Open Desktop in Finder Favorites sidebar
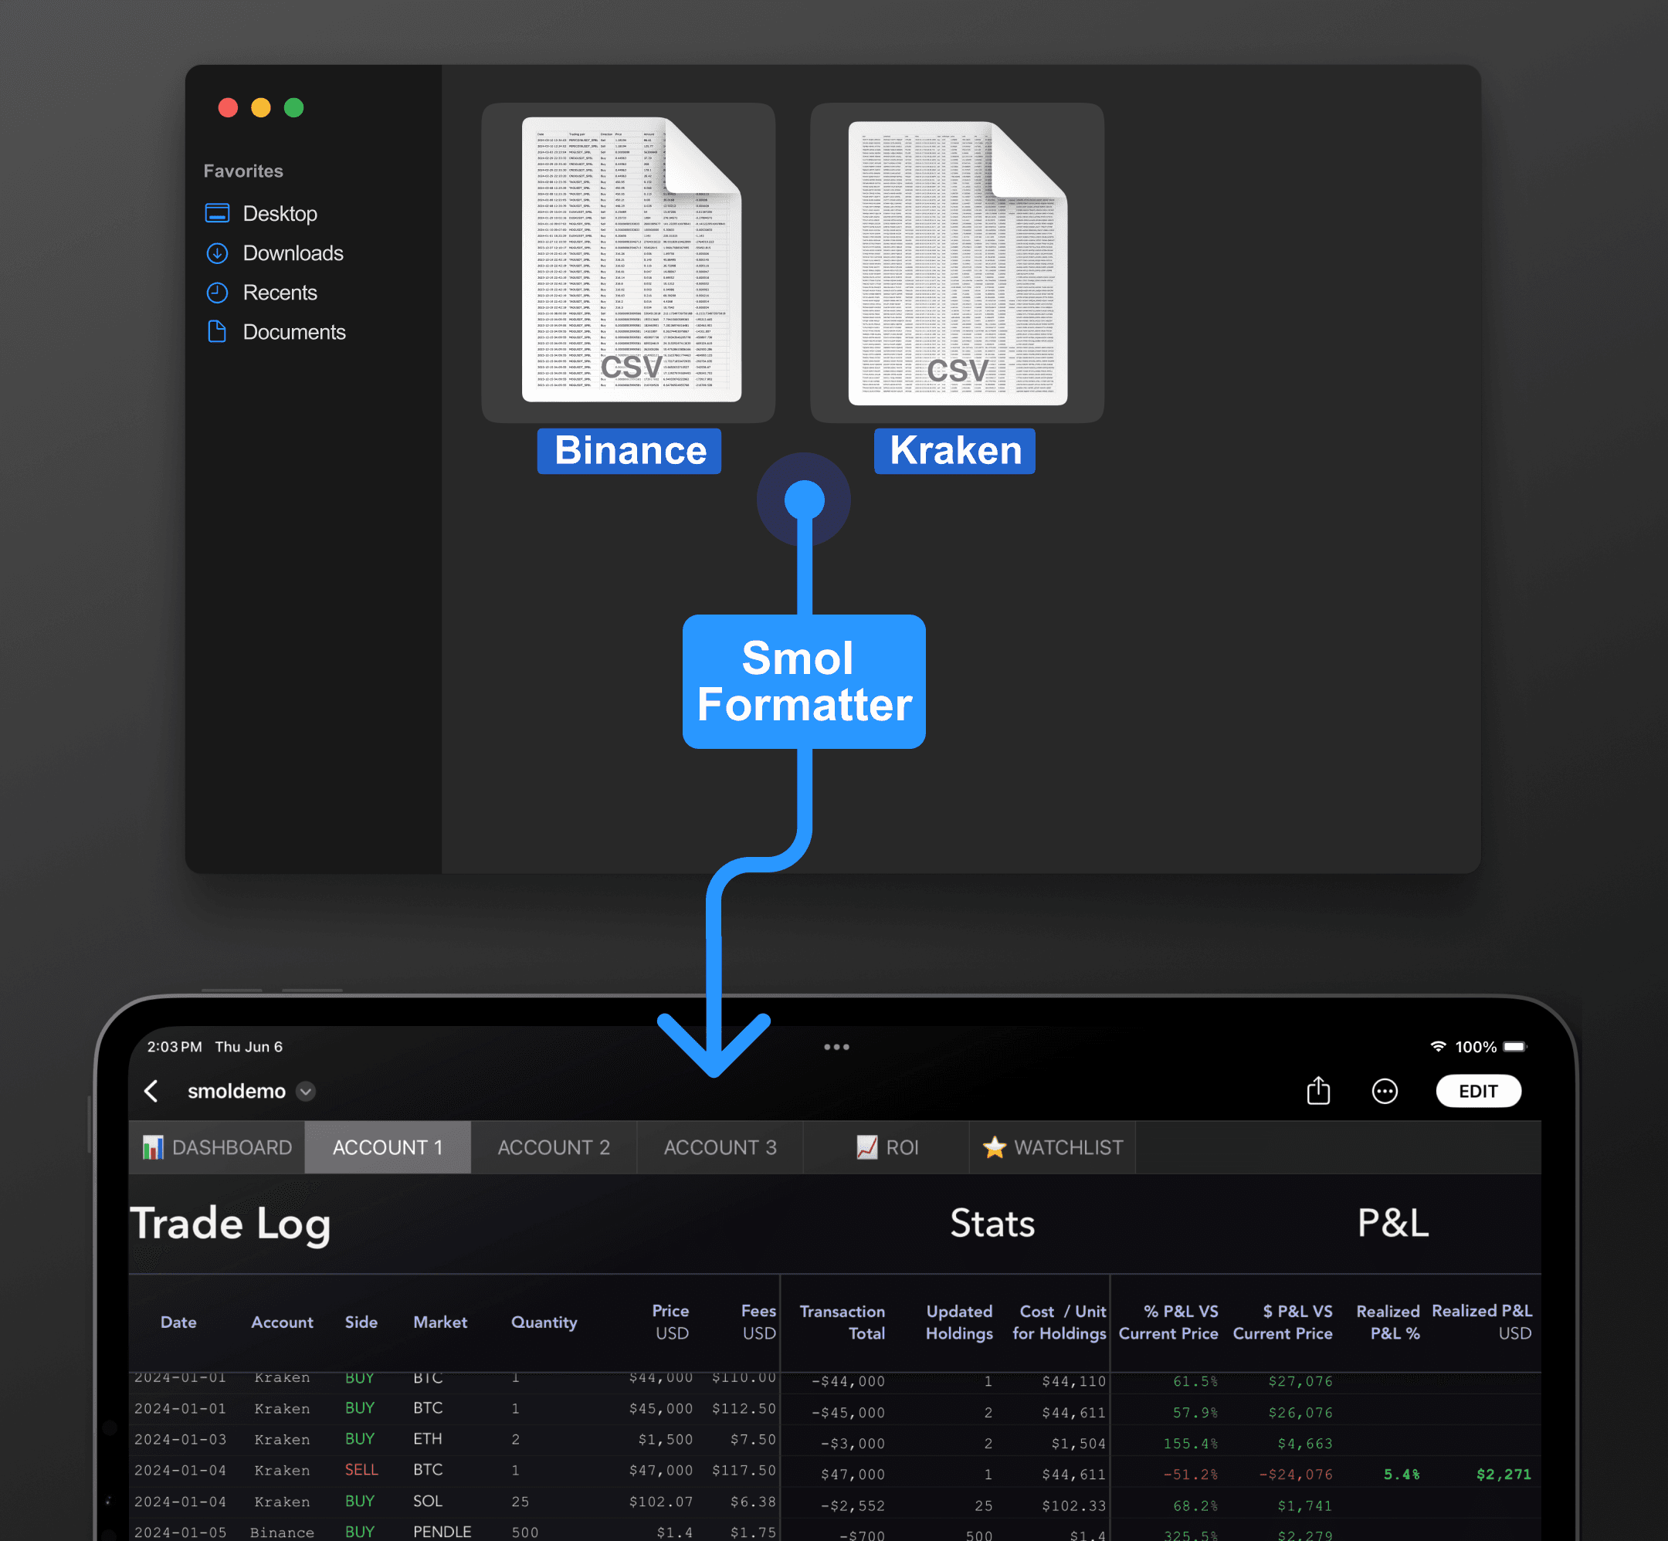 [280, 214]
